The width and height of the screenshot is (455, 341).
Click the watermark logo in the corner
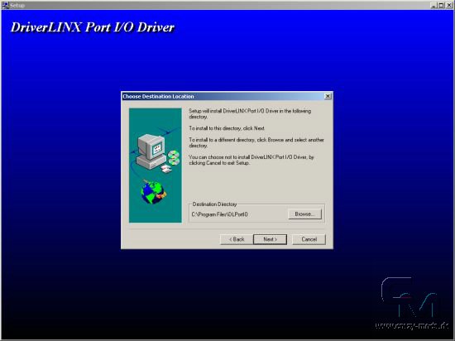tap(409, 297)
